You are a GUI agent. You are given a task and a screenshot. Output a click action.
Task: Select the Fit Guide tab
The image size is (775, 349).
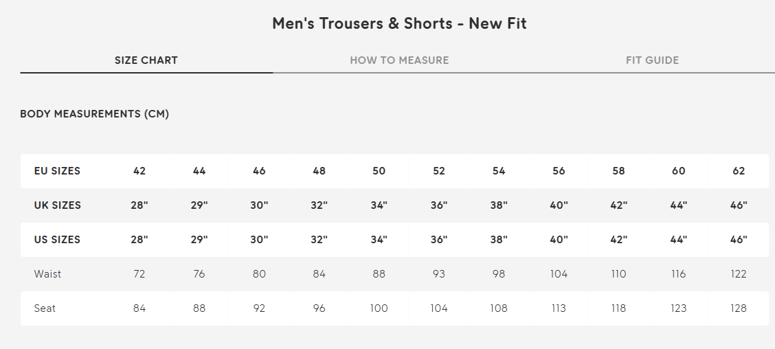(652, 60)
